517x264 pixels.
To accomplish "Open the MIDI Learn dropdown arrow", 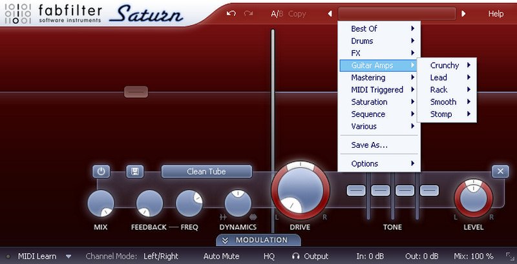I will coord(69,256).
